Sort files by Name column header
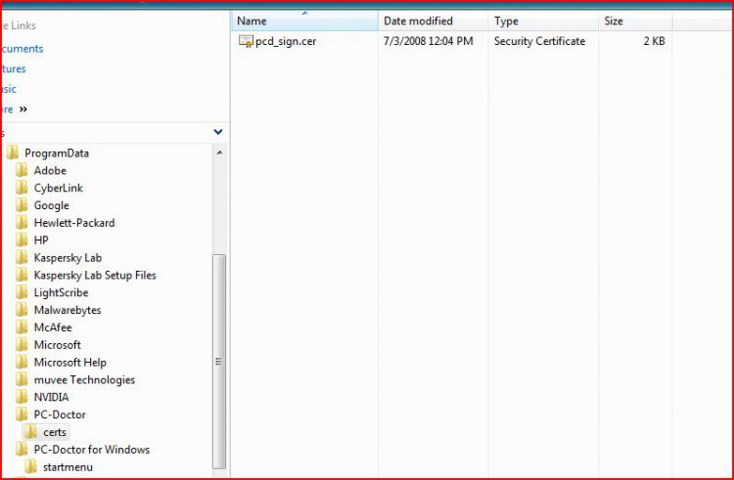Screen dimensions: 734x480 pos(304,21)
